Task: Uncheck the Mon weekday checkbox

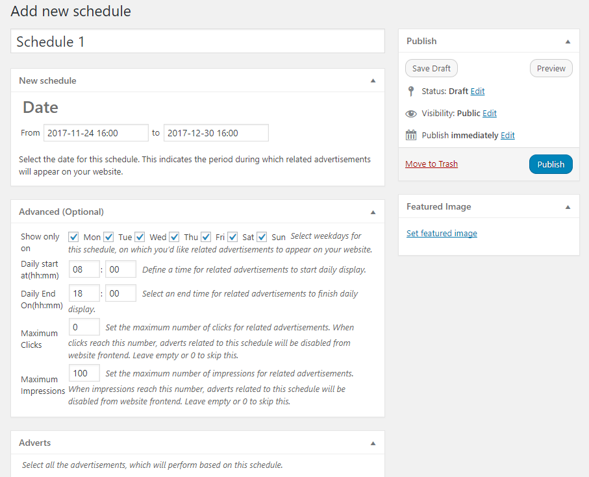Action: click(x=73, y=237)
